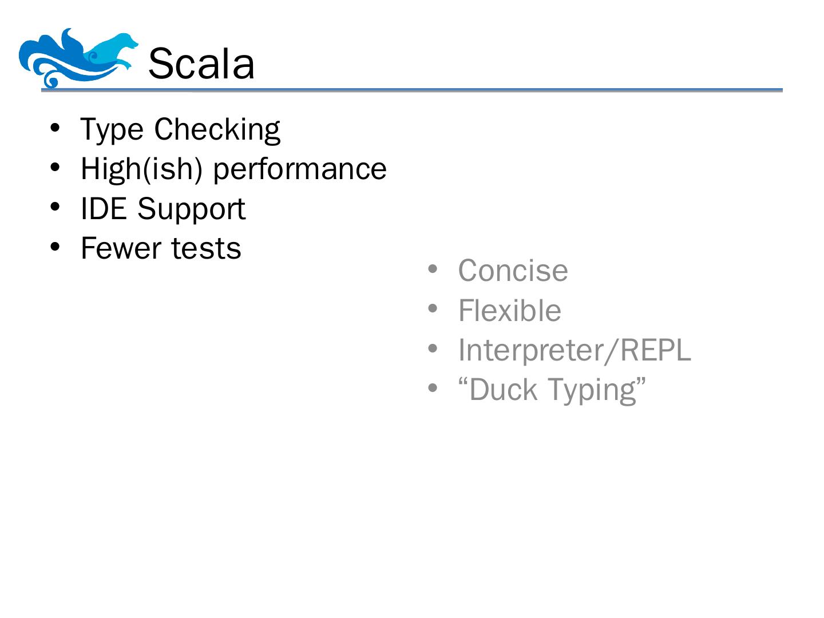Click the gray Flexible text
This screenshot has width=824, height=618.
(509, 310)
